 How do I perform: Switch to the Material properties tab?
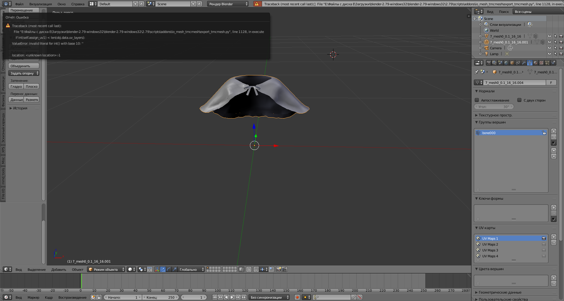[x=536, y=63]
